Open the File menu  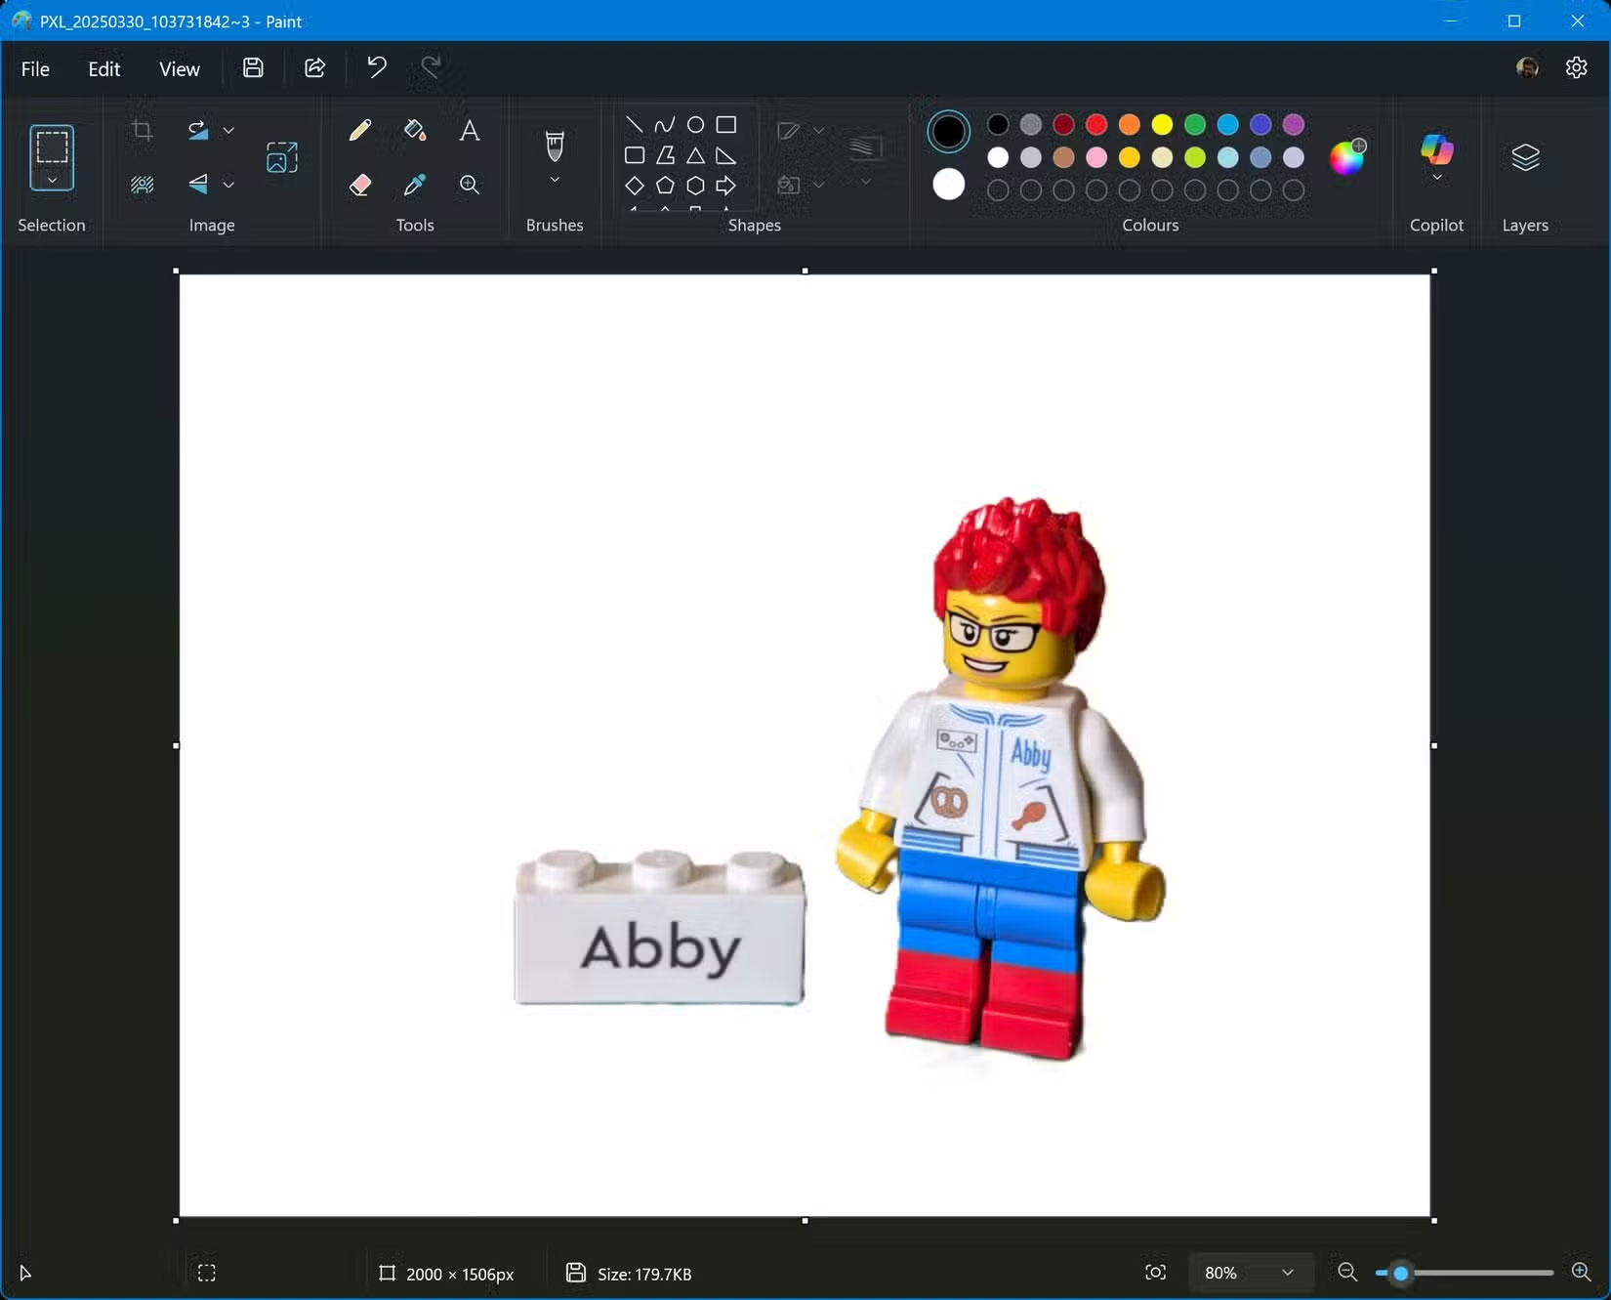pos(35,68)
